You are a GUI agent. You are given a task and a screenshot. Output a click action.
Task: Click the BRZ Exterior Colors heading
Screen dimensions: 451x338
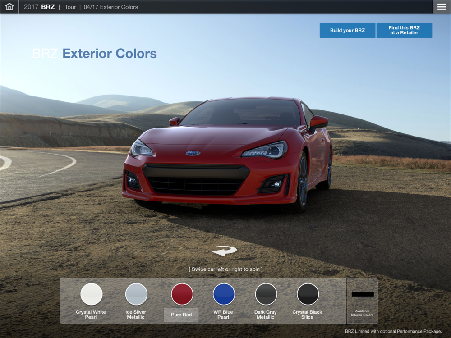[x=95, y=54]
